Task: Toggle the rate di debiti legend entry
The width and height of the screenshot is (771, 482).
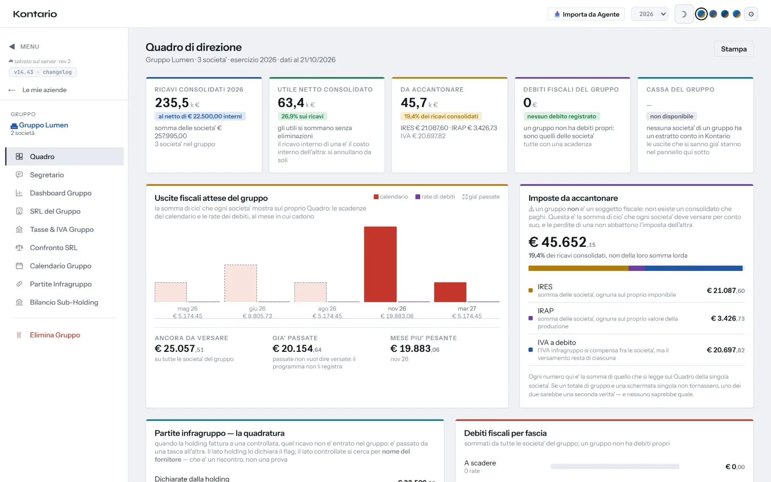Action: coord(435,197)
